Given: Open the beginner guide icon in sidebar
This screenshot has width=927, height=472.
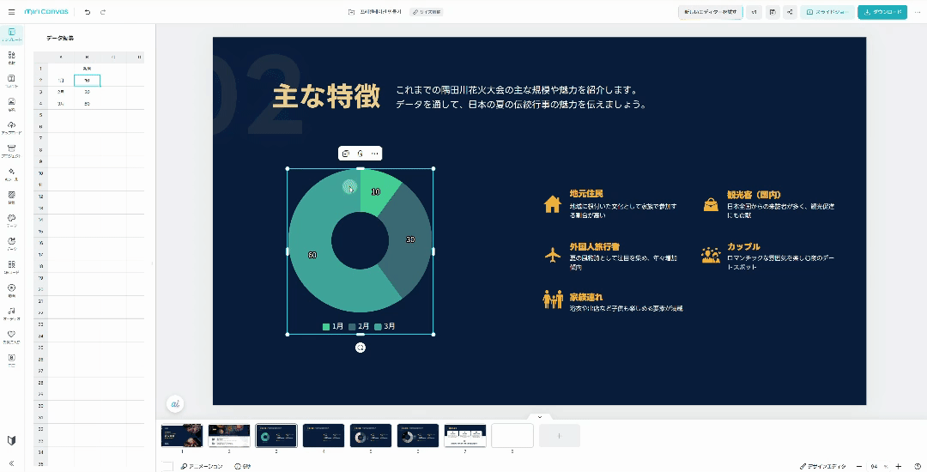Looking at the screenshot, I should (x=11, y=441).
